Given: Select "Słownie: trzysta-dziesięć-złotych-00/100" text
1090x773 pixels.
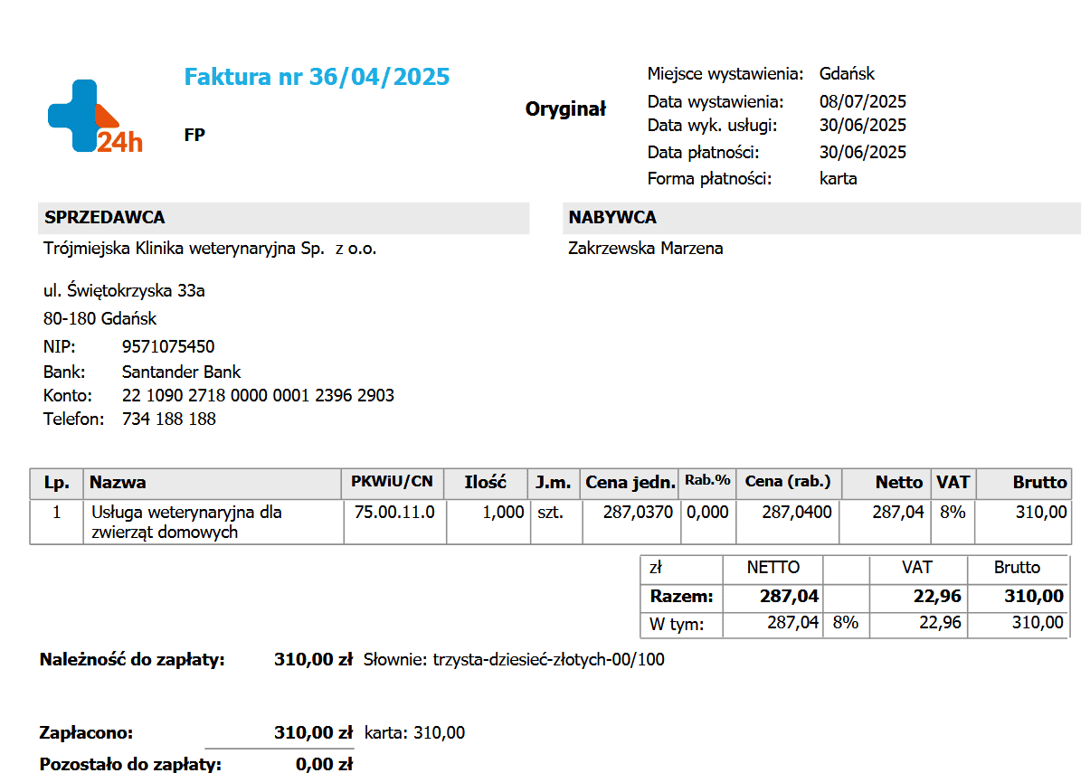Looking at the screenshot, I should [514, 660].
